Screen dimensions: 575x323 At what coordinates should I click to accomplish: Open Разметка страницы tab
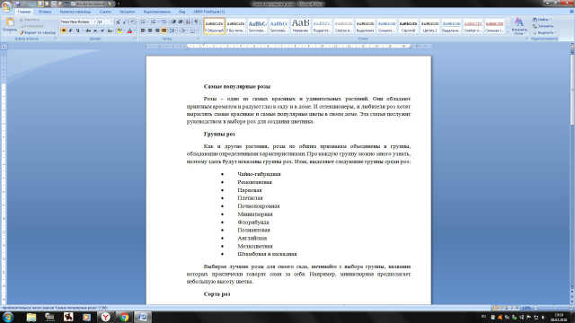(75, 12)
